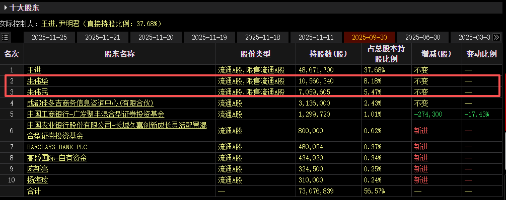
Task: Select holding value 7,059,605
Action: click(x=314, y=92)
